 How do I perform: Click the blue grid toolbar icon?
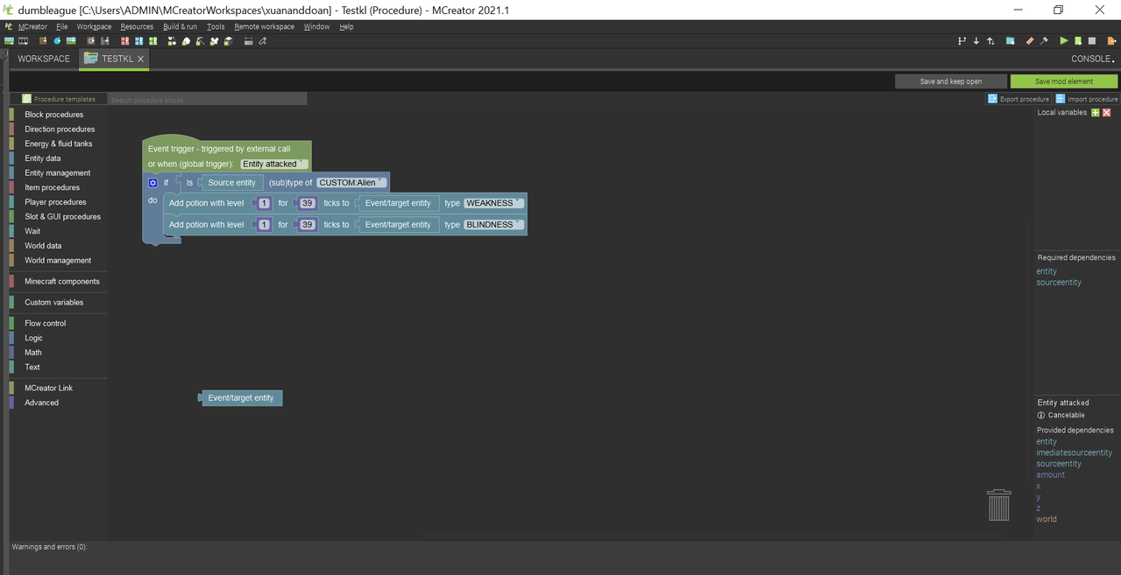(x=138, y=41)
